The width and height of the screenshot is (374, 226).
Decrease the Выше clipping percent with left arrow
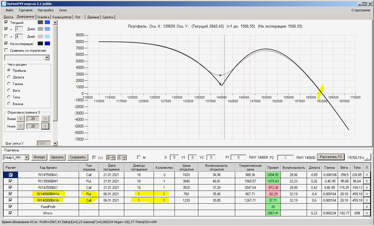coord(20,119)
